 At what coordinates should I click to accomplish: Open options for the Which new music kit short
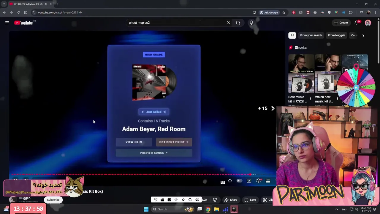337,99
